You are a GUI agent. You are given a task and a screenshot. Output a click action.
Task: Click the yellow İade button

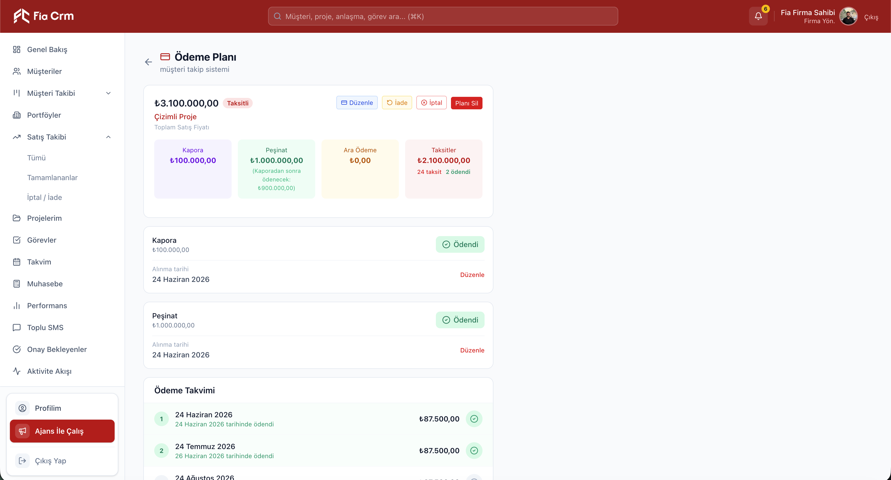397,103
